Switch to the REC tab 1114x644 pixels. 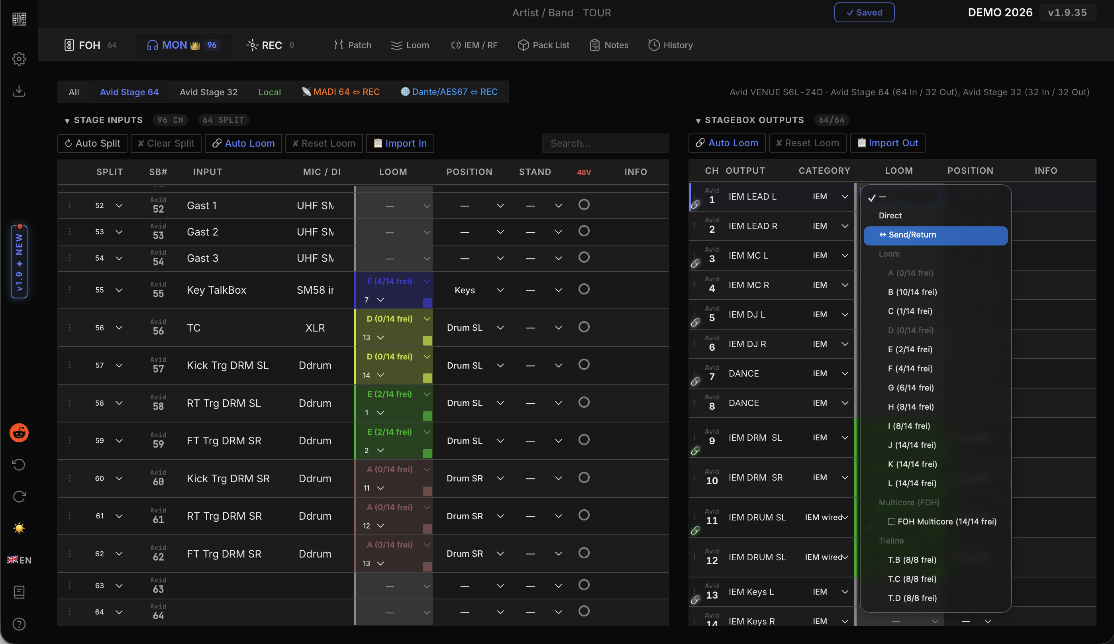coord(271,45)
